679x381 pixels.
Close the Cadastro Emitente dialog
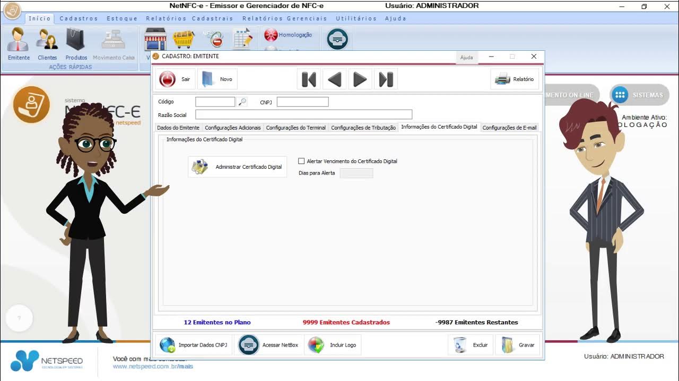[534, 57]
